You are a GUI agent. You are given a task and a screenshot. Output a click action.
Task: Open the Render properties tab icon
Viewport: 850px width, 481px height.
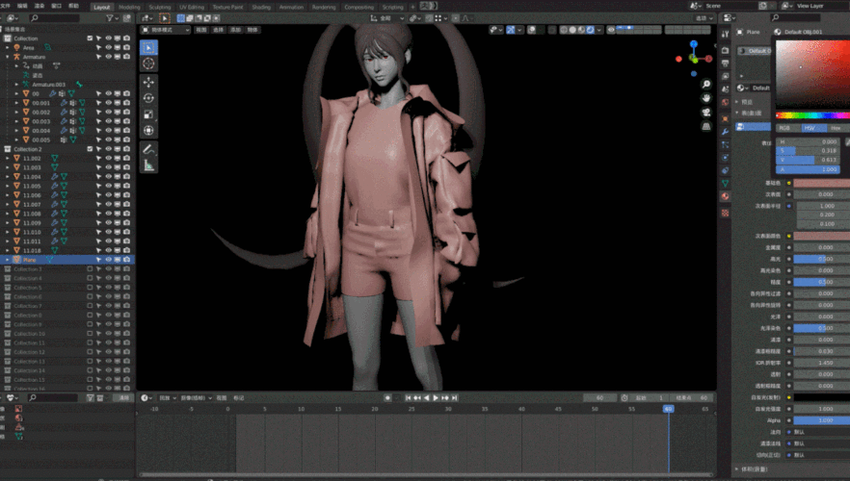tap(726, 50)
